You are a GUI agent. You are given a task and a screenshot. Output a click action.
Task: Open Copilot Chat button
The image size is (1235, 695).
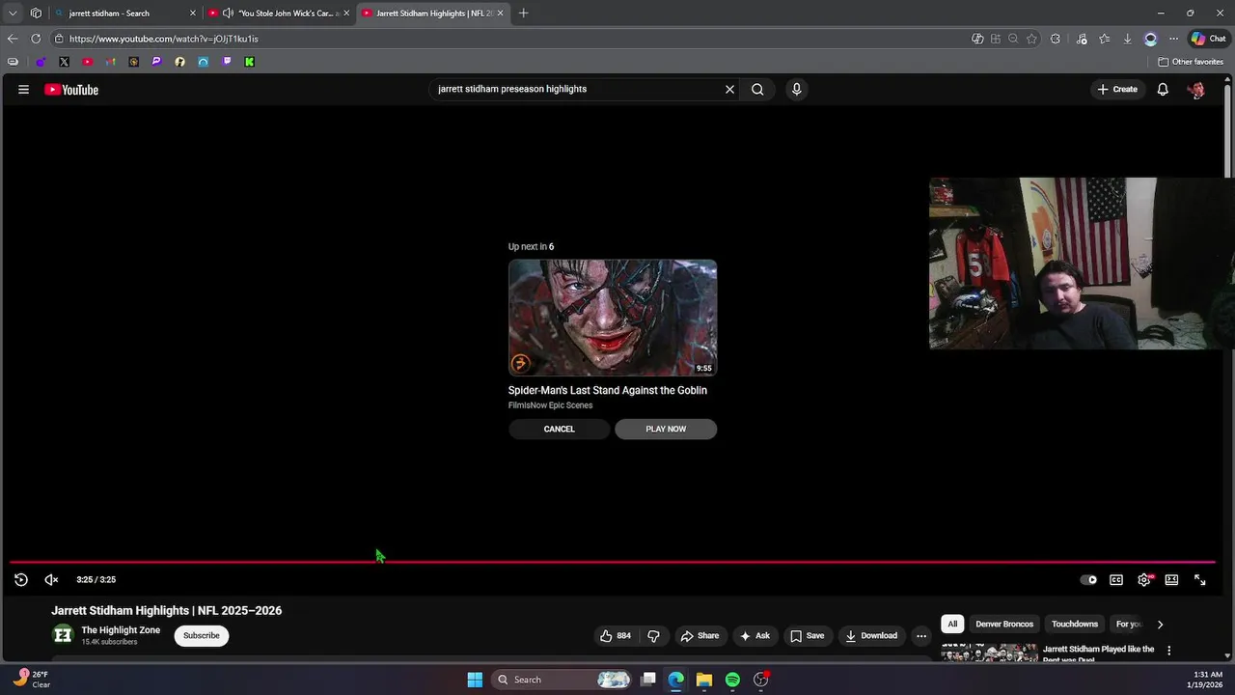click(1208, 39)
